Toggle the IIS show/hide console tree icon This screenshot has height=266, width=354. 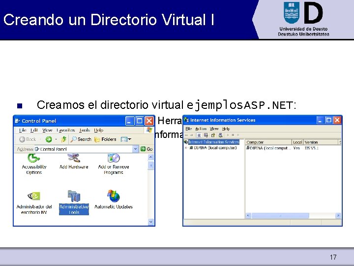coord(199,135)
